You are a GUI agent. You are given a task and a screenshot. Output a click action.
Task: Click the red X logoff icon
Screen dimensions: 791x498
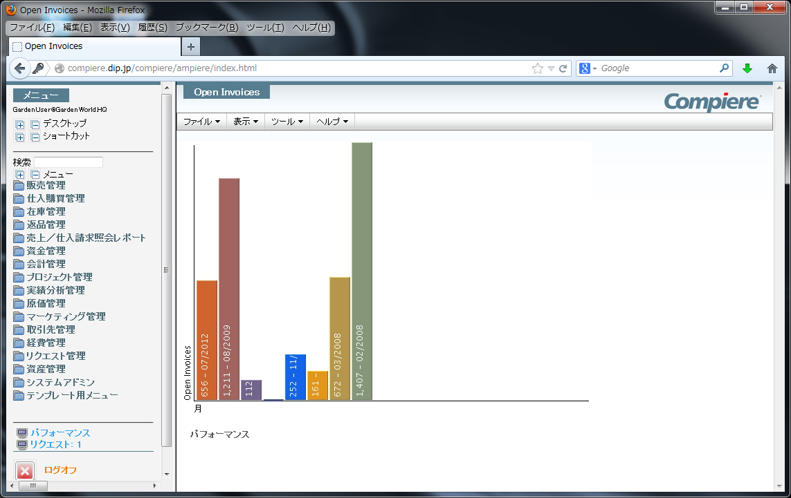pyautogui.click(x=25, y=471)
